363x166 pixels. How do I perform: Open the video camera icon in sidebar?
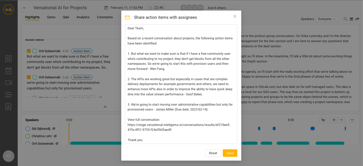(x=8, y=82)
